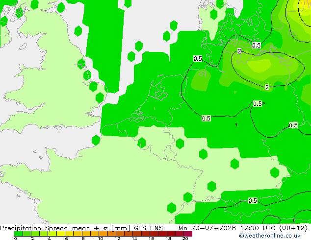Click the date 'Mo 20-07-2026'
The image size is (311, 240).
207,228
